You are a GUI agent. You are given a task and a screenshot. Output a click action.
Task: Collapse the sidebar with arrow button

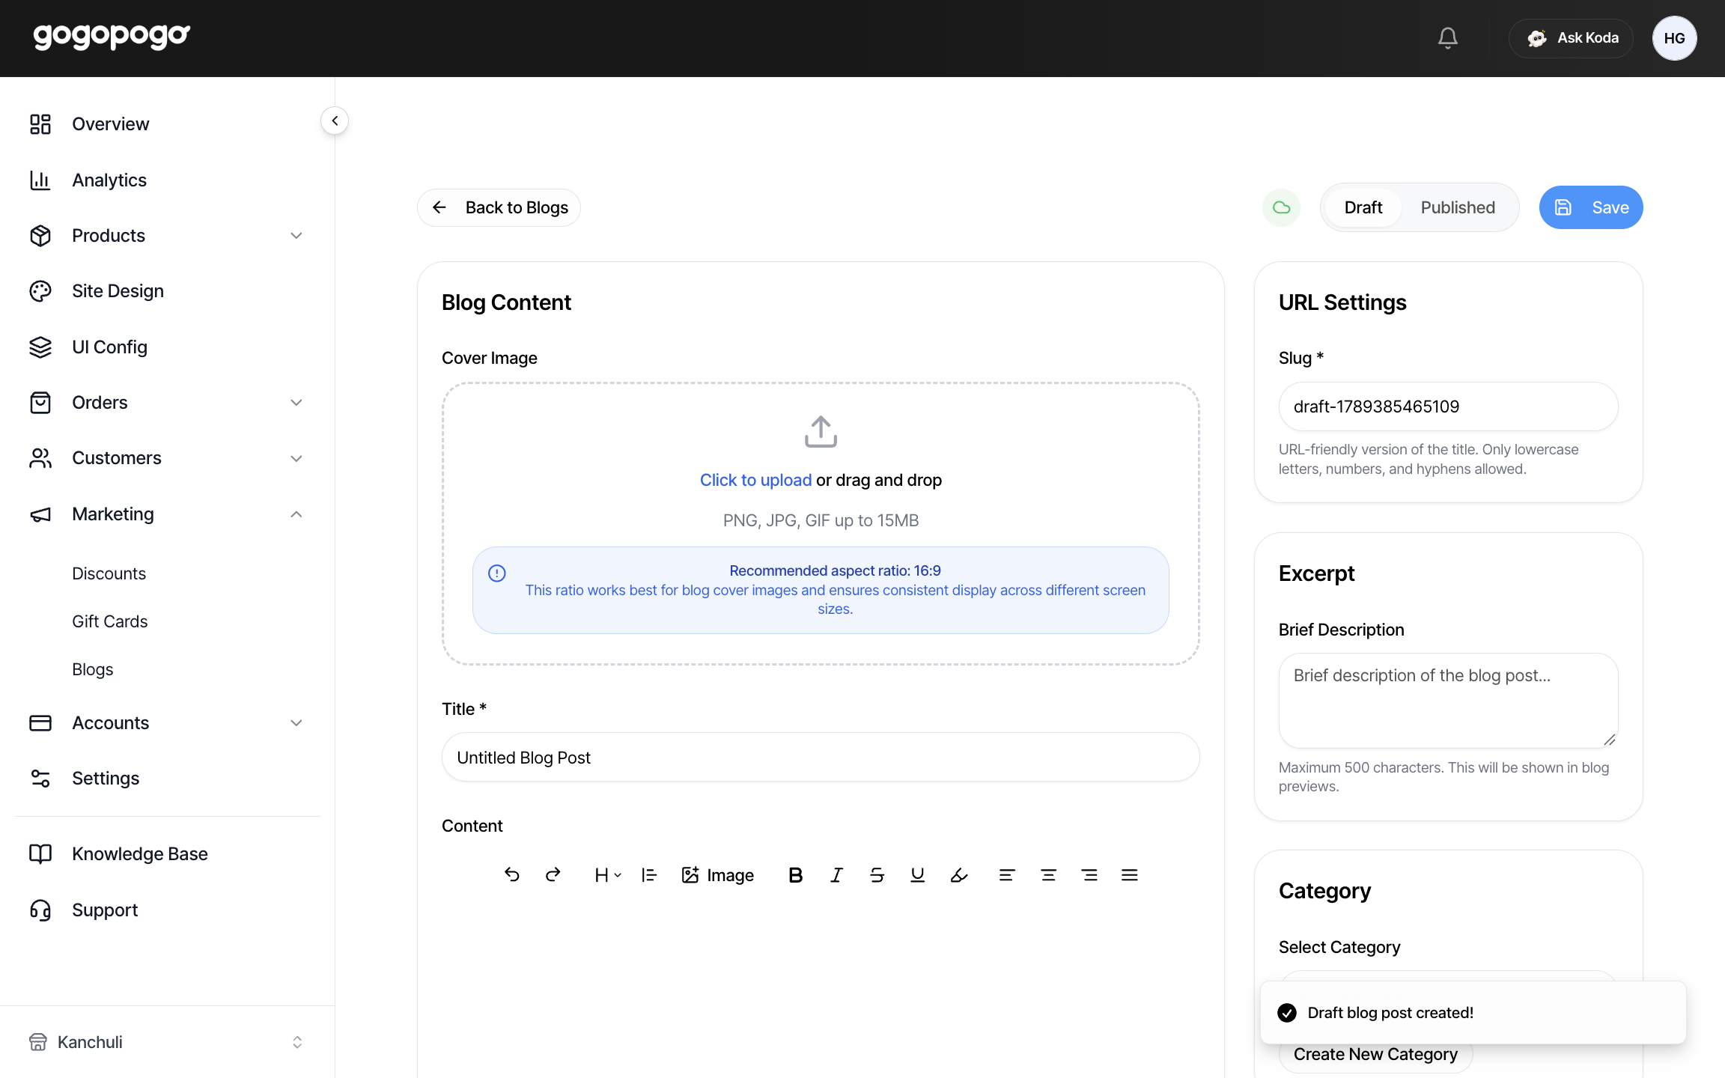[x=335, y=121]
